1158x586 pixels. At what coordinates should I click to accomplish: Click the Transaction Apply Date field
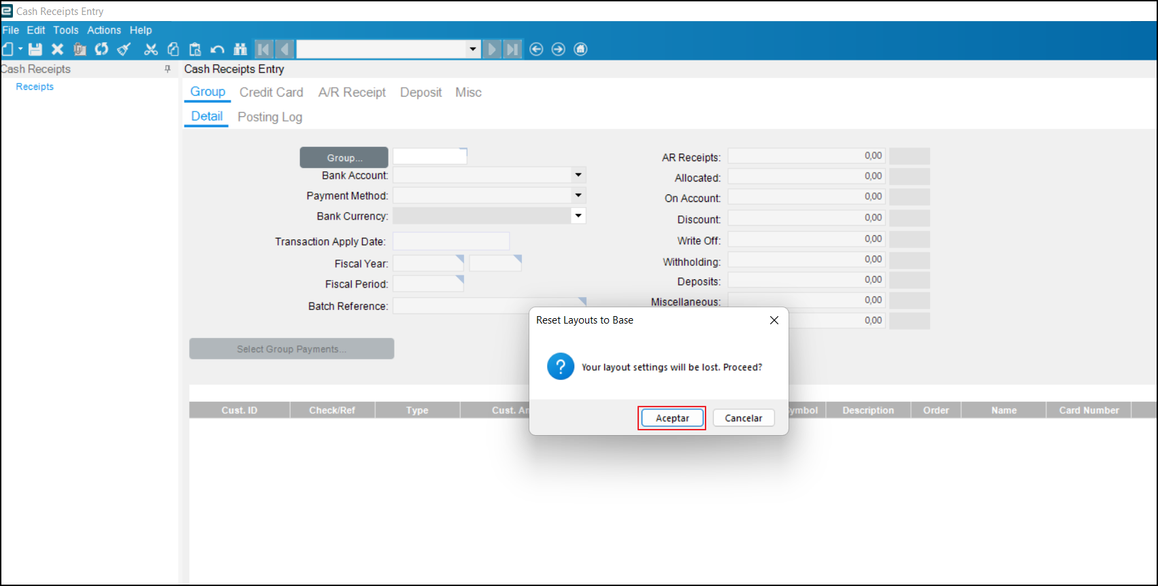451,241
